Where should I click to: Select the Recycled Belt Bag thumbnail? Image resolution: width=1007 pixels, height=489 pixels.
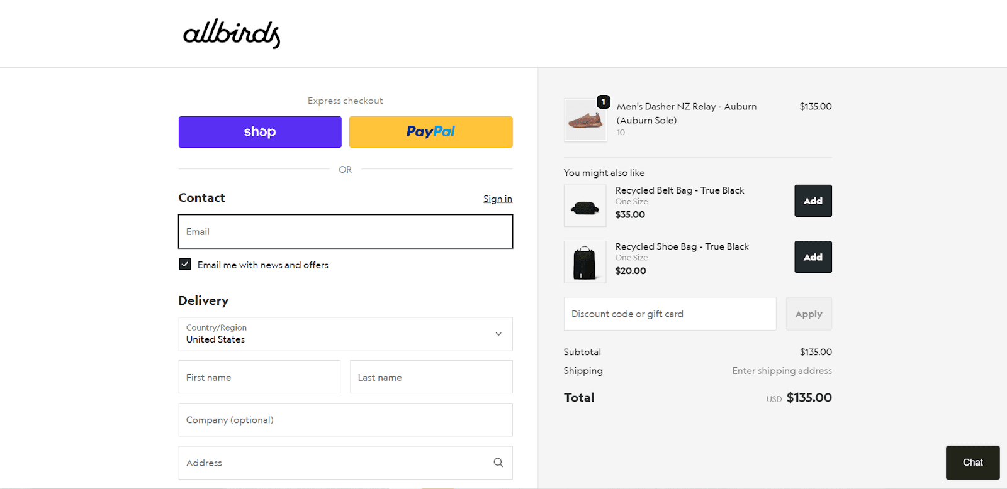[x=585, y=206]
